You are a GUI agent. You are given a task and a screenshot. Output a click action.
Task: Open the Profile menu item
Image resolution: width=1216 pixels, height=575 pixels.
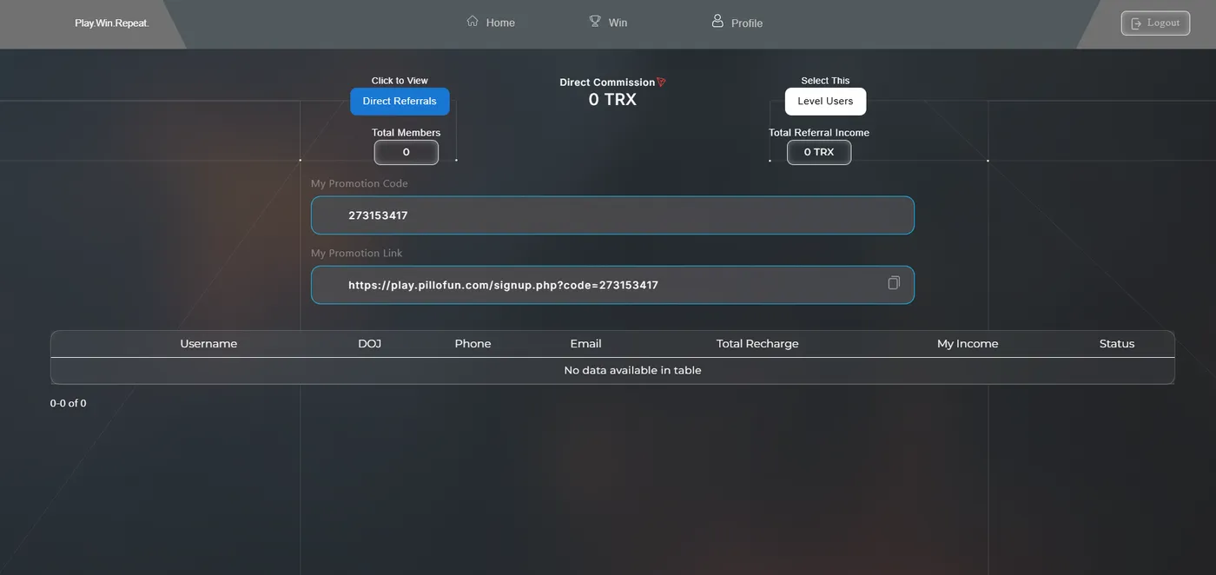point(737,23)
